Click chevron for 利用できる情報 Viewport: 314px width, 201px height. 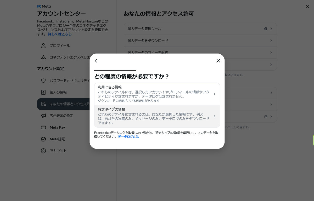click(214, 94)
